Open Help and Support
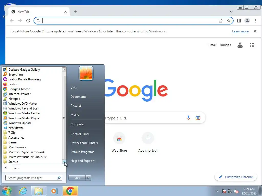 (86, 161)
